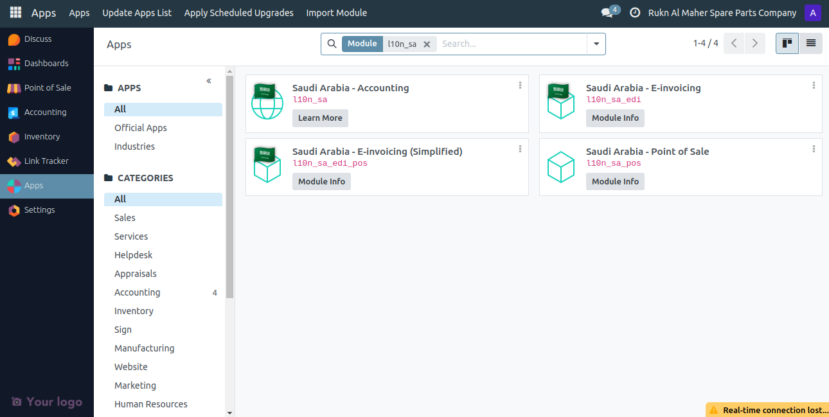Switch to the list view of apps
This screenshot has width=829, height=417.
810,43
